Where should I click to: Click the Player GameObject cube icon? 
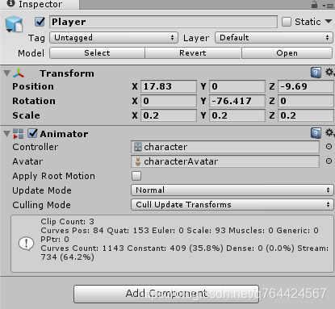(14, 24)
